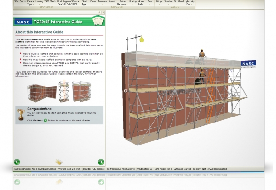This screenshot has width=276, height=190.
Task: Click the NASC logo in guide header
Action: tap(23, 22)
